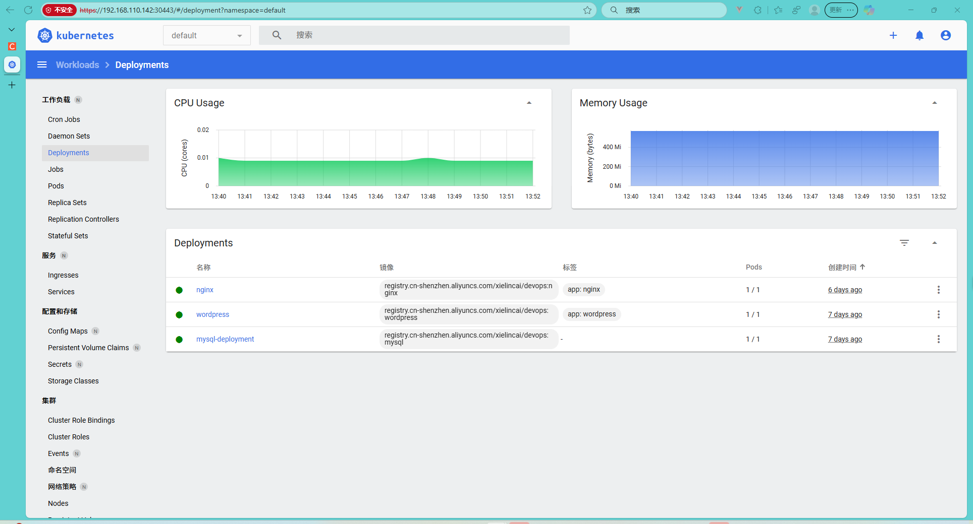Open the three-dot menu for the nginx deployment
The height and width of the screenshot is (524, 973).
939,290
